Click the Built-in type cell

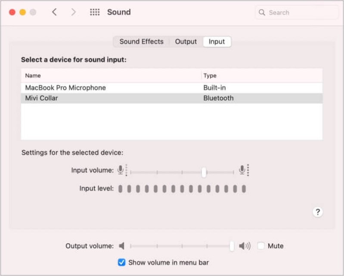coord(214,88)
